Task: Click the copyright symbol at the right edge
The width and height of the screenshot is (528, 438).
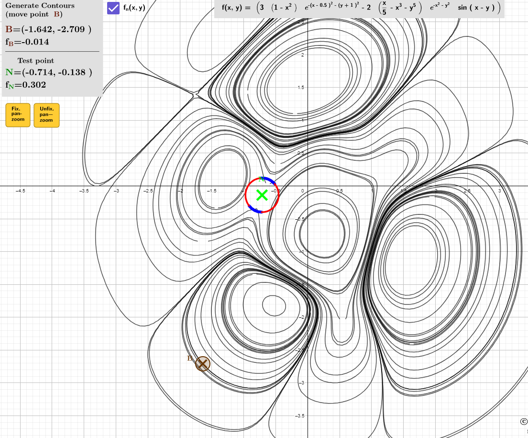Action: pyautogui.click(x=524, y=422)
